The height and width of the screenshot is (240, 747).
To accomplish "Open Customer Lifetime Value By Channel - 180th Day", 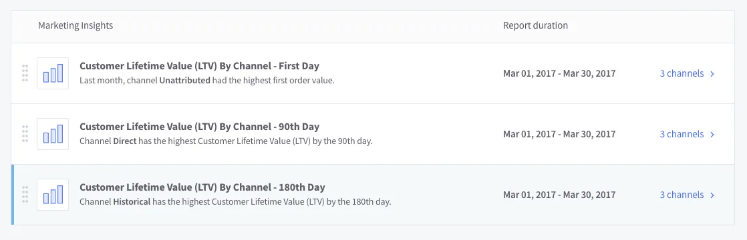I will click(202, 187).
